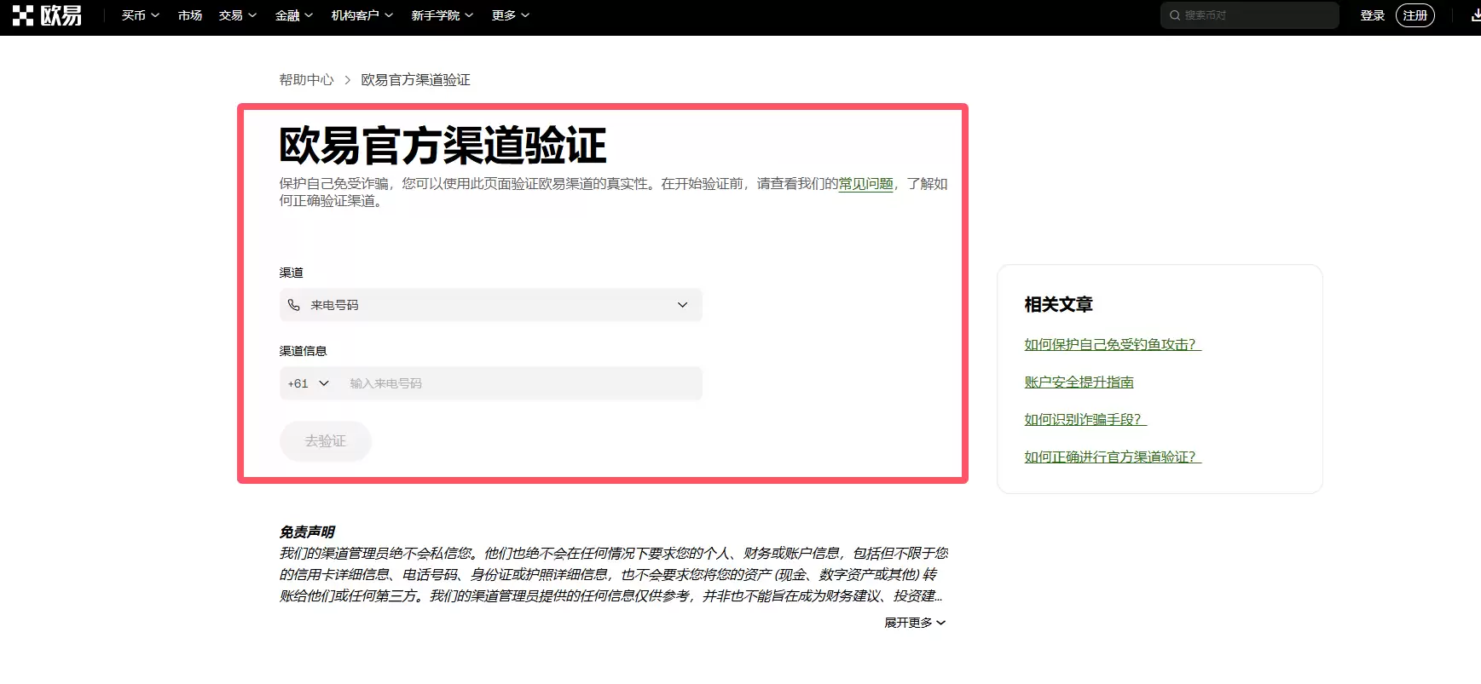Screen dimensions: 1481x684
Task: Click the search magnifier icon
Action: click(x=1175, y=15)
